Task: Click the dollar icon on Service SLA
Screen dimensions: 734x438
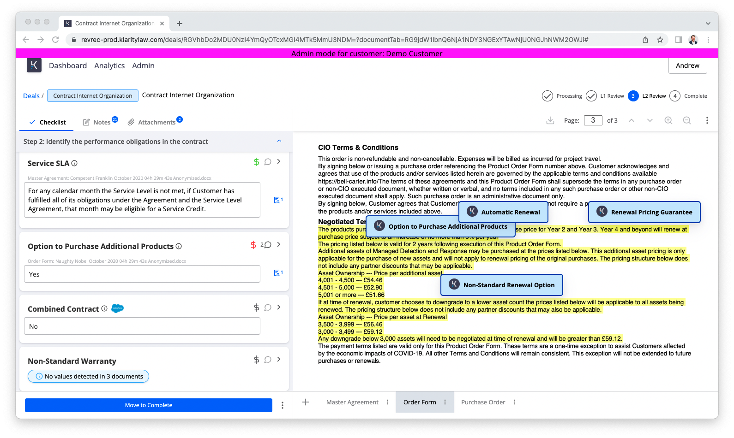Action: (257, 162)
